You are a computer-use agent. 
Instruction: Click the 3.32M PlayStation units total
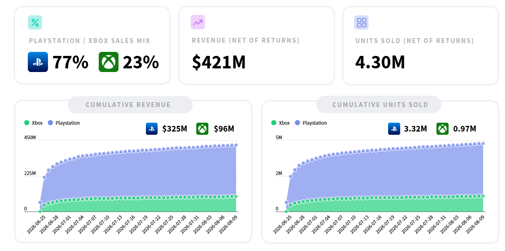click(416, 129)
